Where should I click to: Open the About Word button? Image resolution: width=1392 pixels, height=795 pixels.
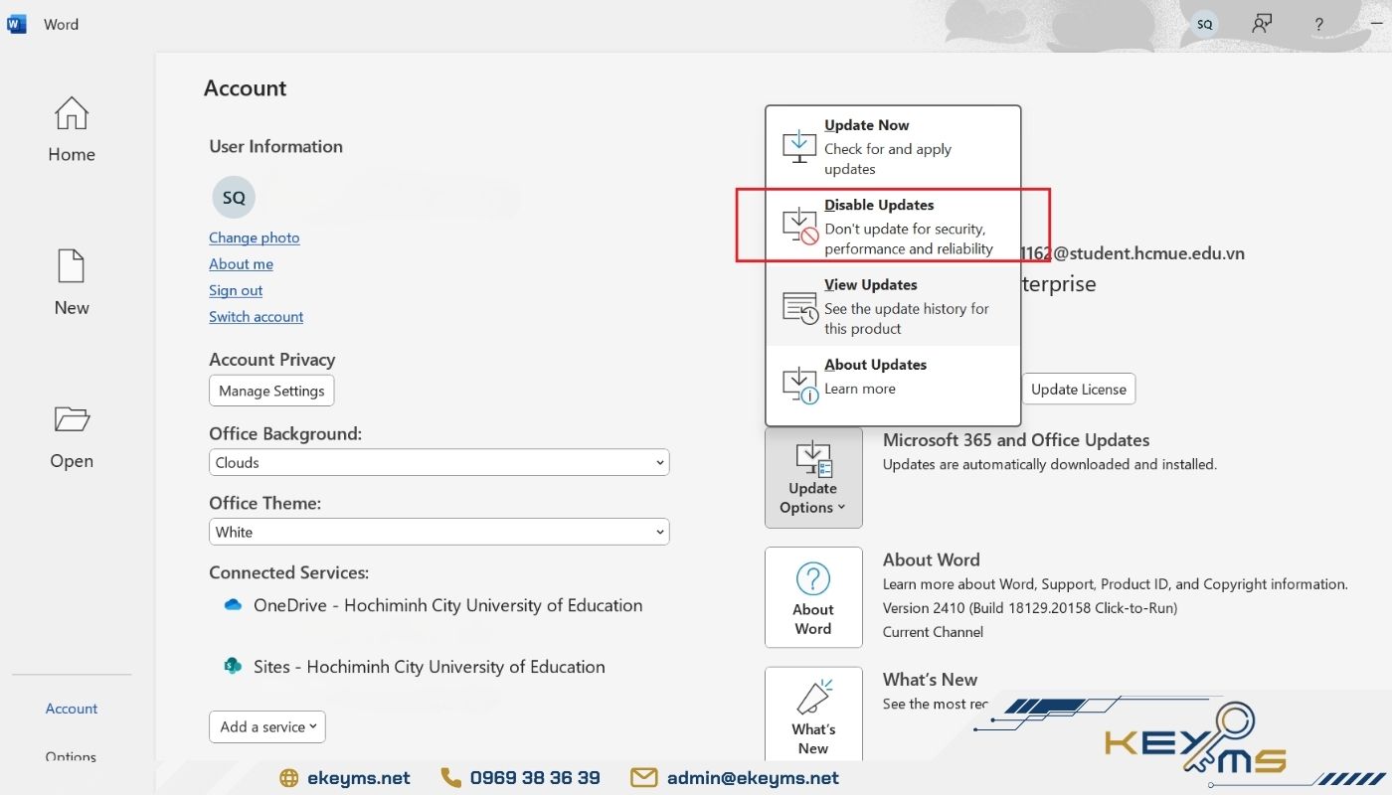pyautogui.click(x=813, y=597)
